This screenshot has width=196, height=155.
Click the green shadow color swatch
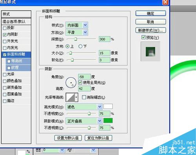[108, 120]
